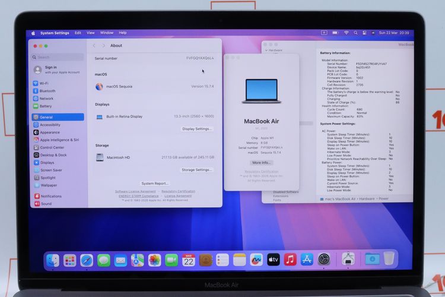The height and width of the screenshot is (297, 445).
Task: Click Display Settings button
Action: click(x=197, y=129)
